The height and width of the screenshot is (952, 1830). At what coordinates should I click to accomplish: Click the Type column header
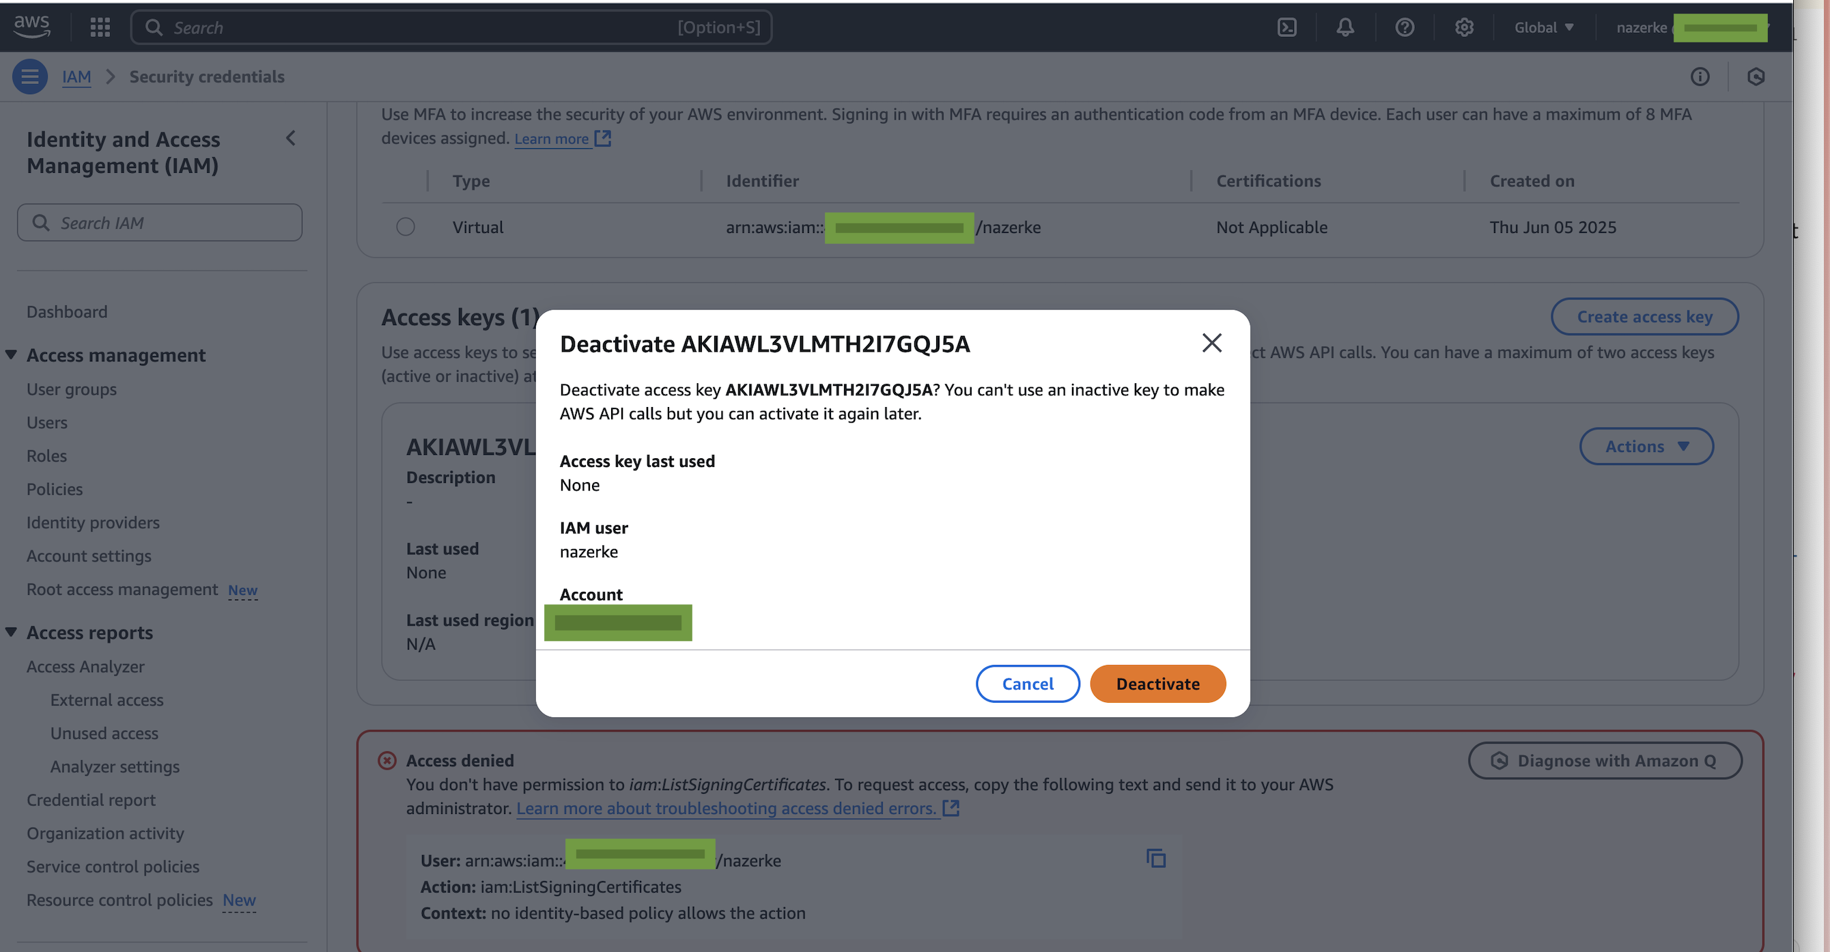471,180
